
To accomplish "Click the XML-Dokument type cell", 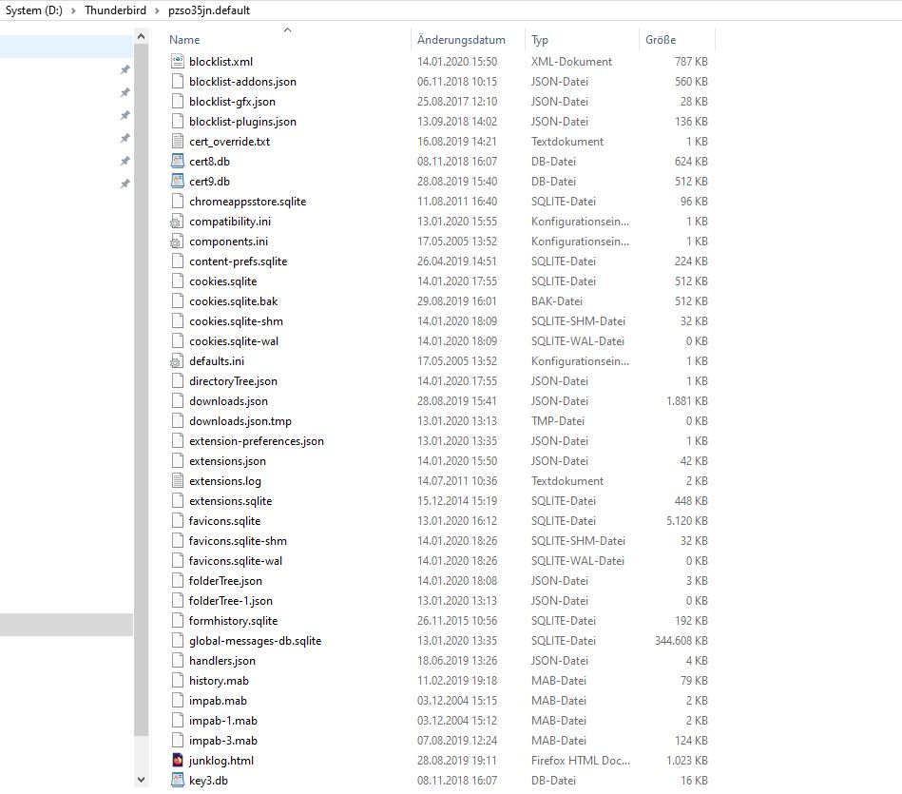I will click(x=571, y=62).
